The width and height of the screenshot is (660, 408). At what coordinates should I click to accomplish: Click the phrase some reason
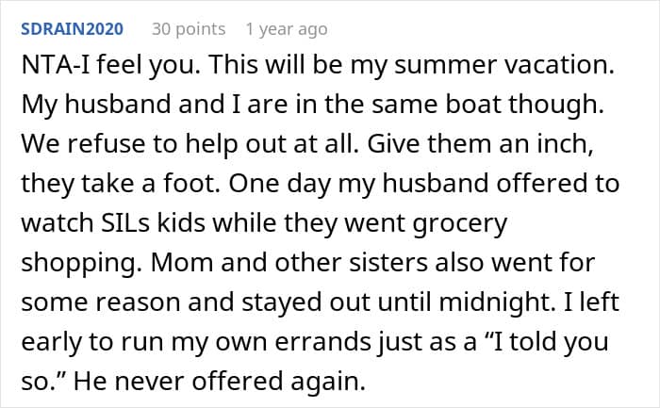101,302
